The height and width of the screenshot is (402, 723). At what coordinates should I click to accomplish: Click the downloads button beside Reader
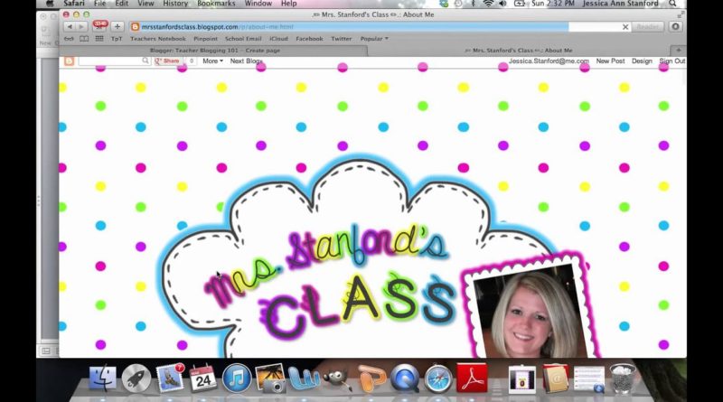[x=675, y=27]
